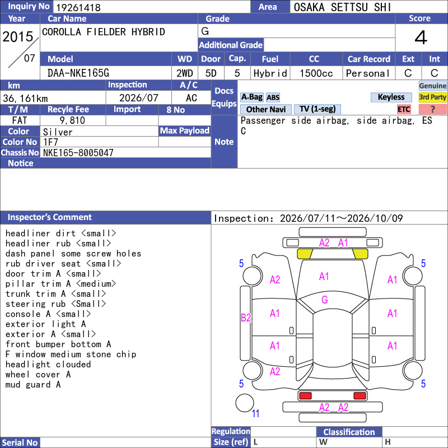Image resolution: width=448 pixels, height=448 pixels.
Task: Click comment 'trunk trim A <small>'
Action: coord(55,293)
